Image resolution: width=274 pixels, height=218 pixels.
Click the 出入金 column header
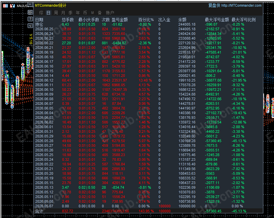(x=164, y=20)
